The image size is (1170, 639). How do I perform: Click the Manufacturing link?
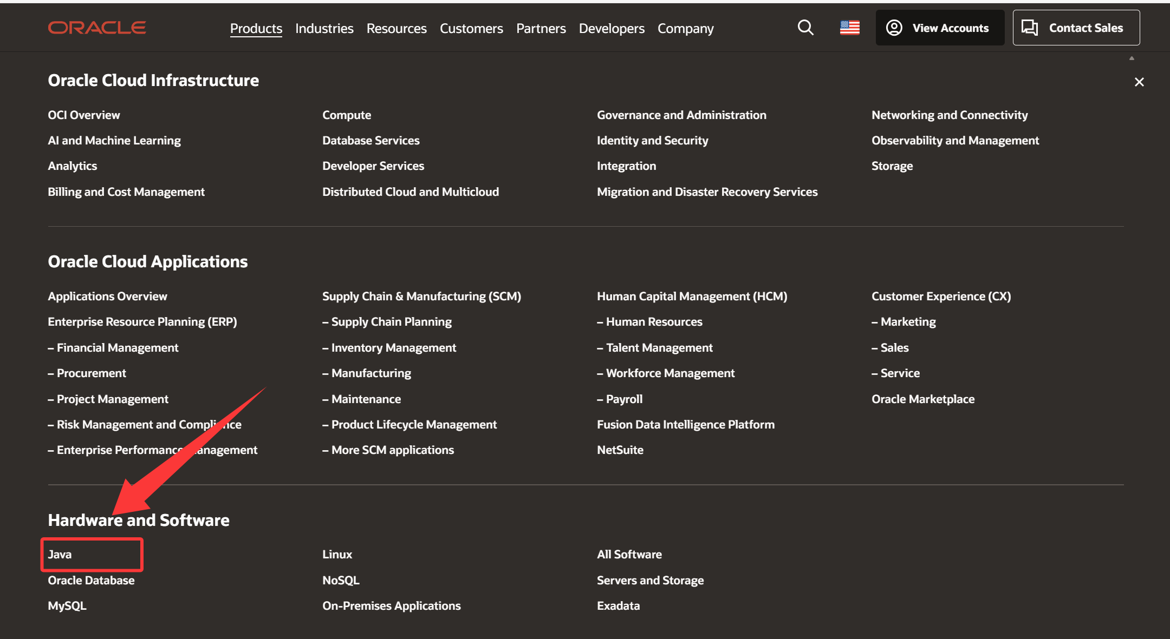[x=367, y=373]
